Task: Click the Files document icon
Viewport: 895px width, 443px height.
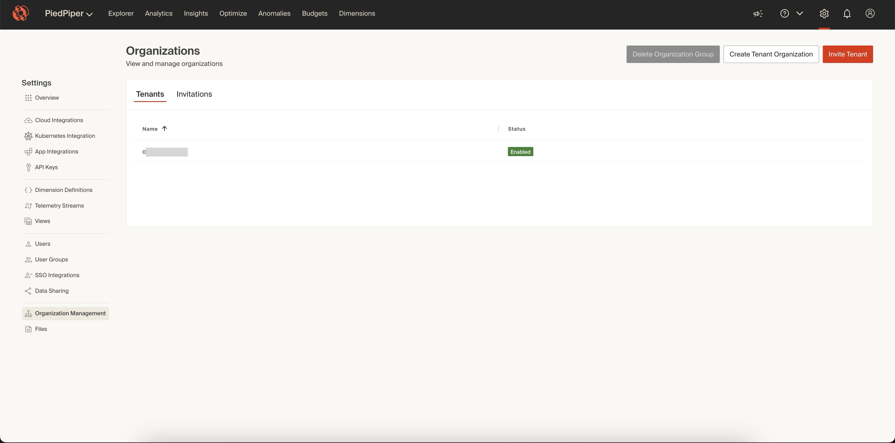Action: [28, 329]
